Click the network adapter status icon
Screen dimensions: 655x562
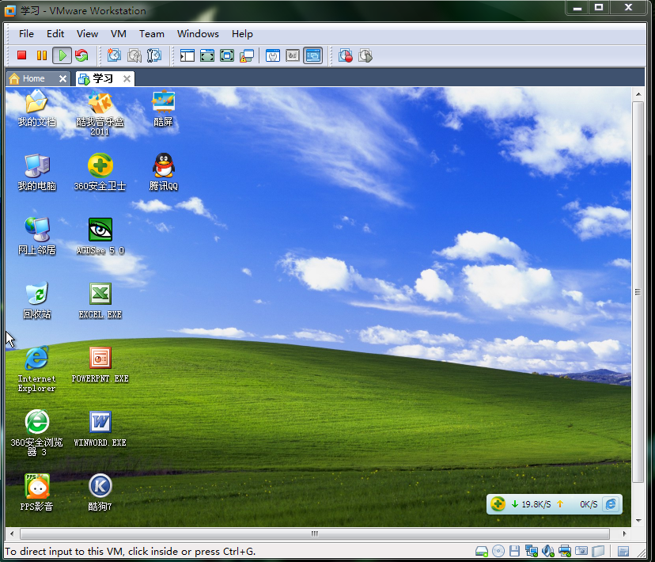pyautogui.click(x=532, y=552)
